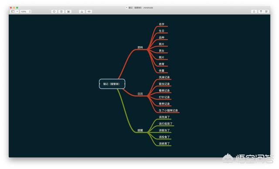Open the share icon in toolbar
Screen dimensions: 279x169
point(254,11)
